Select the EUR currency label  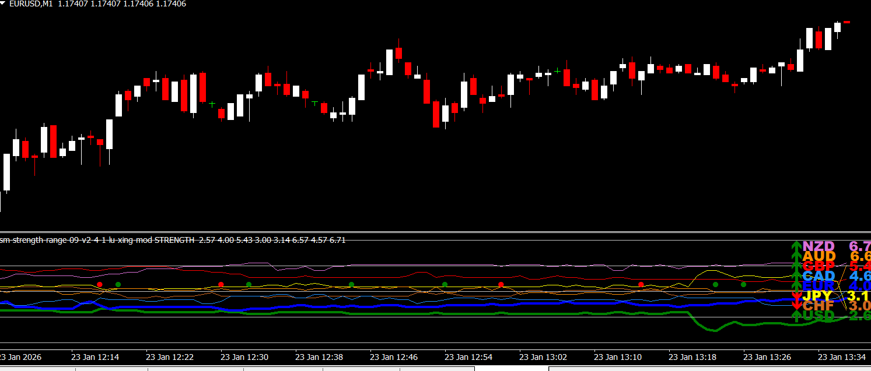pyautogui.click(x=818, y=286)
